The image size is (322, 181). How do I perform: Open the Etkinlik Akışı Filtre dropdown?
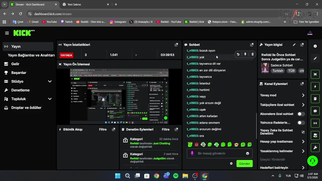point(103,129)
